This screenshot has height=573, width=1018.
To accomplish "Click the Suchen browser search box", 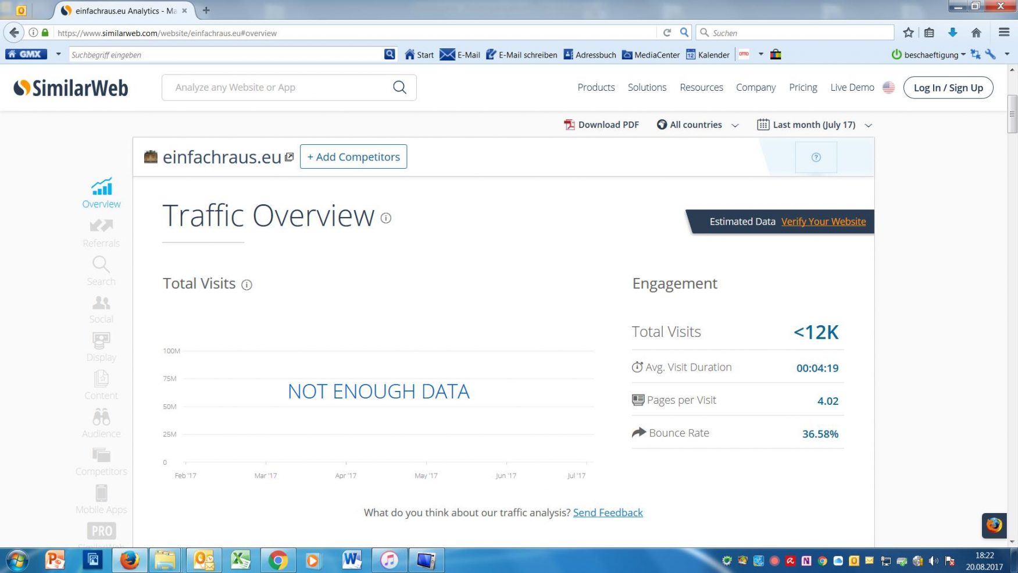I will (x=795, y=33).
